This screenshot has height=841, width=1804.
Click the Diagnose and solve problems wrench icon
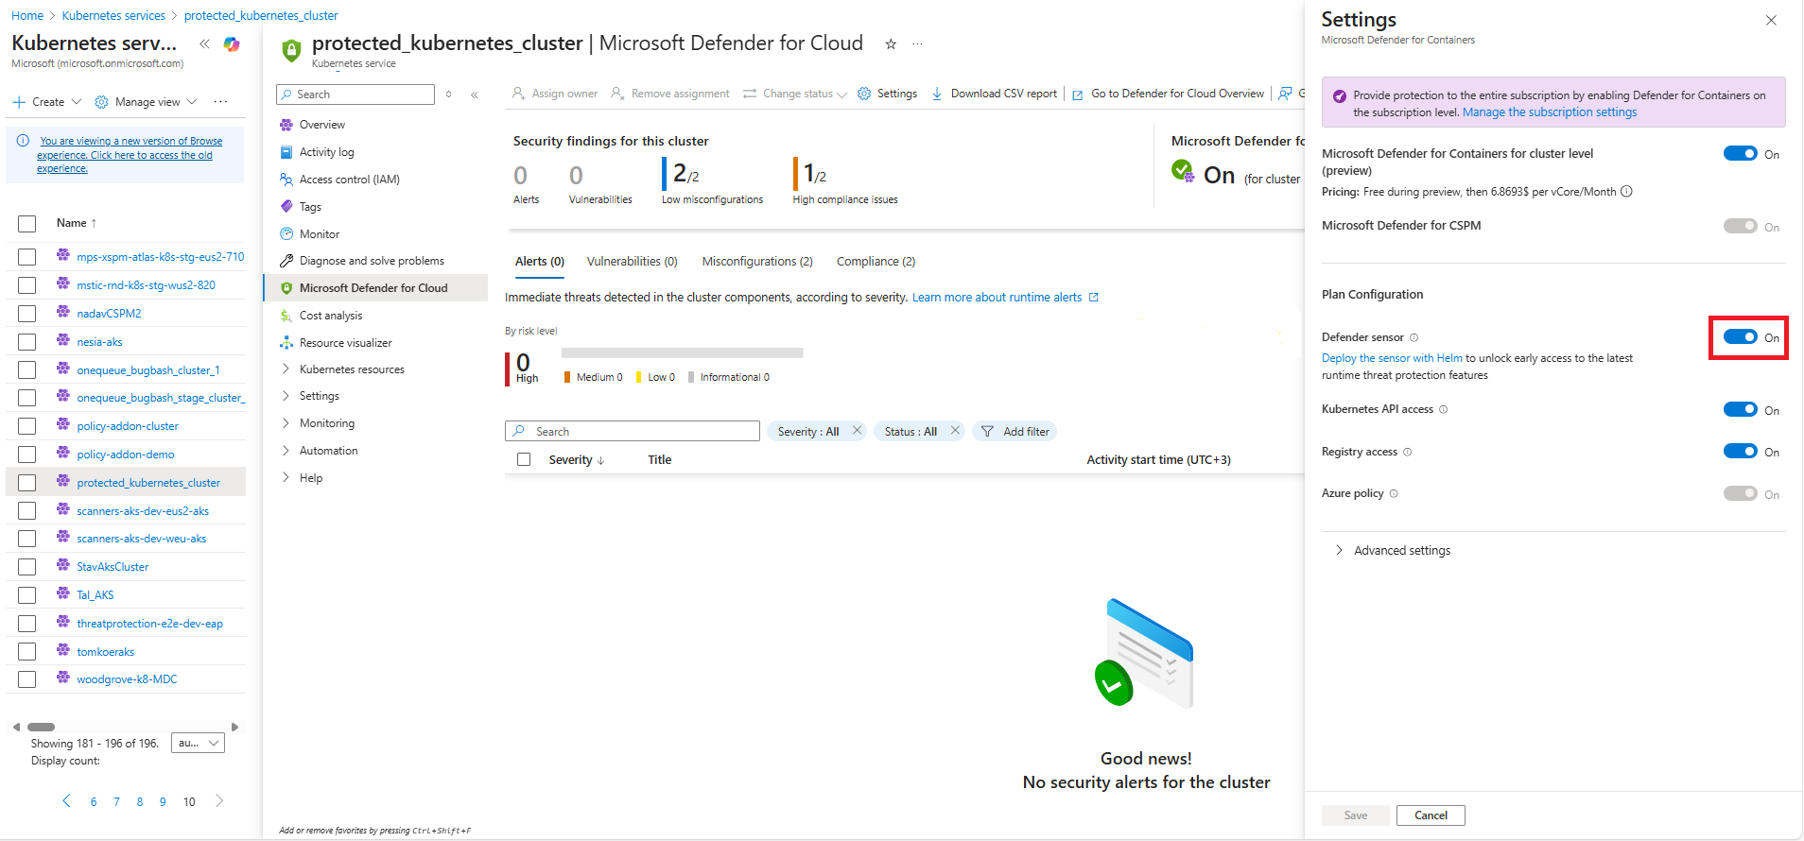point(286,261)
